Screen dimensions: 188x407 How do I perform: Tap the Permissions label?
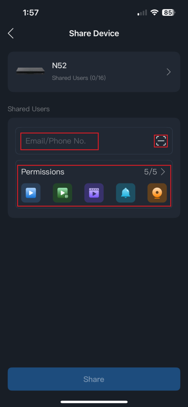[43, 172]
